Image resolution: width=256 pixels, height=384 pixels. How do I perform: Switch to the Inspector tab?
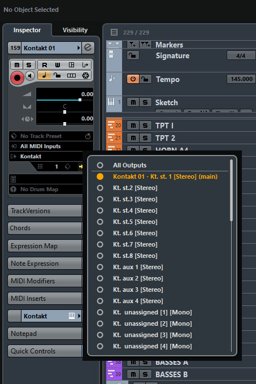pos(27,30)
